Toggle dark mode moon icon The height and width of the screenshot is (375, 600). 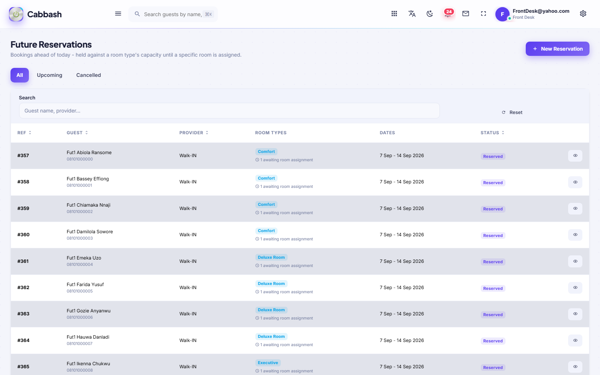pyautogui.click(x=430, y=14)
